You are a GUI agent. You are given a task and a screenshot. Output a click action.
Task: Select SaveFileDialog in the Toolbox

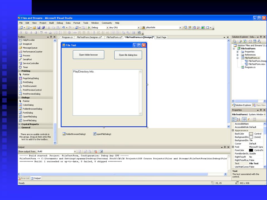point(29,120)
